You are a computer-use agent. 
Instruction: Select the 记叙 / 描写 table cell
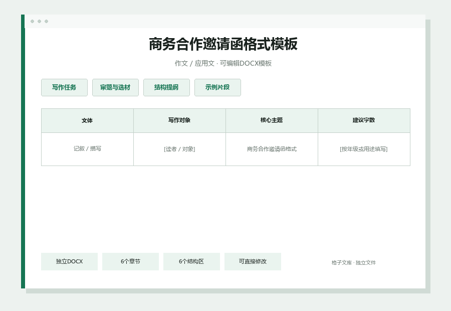coord(87,149)
